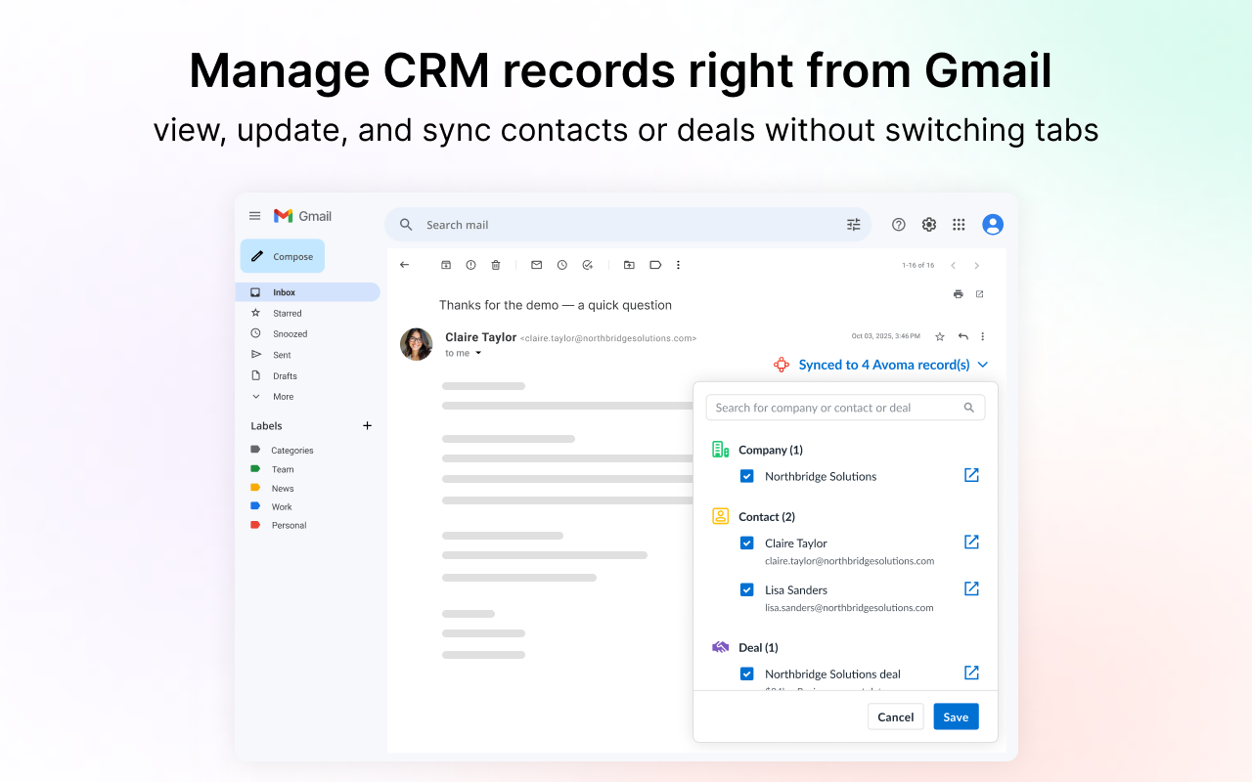Viewport: 1252px width, 782px height.
Task: Open the Google apps grid icon
Action: click(x=959, y=225)
